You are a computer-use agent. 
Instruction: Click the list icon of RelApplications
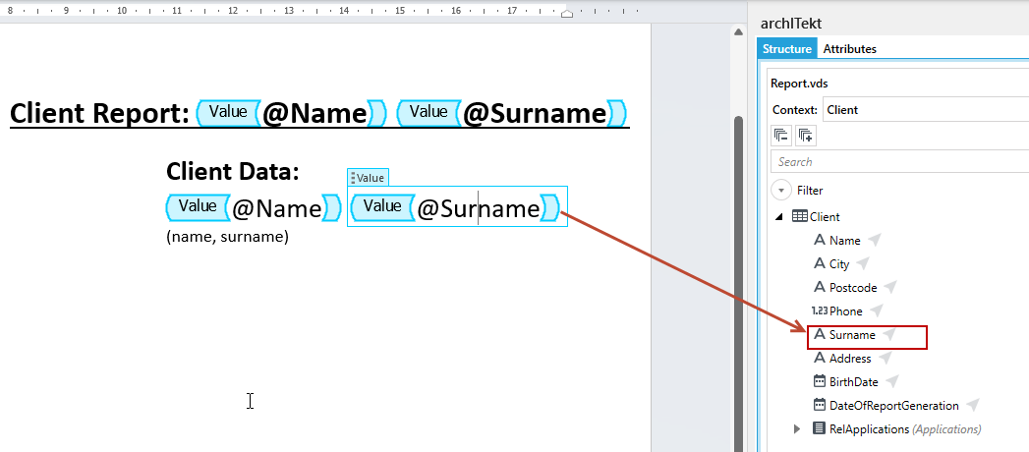(x=819, y=428)
